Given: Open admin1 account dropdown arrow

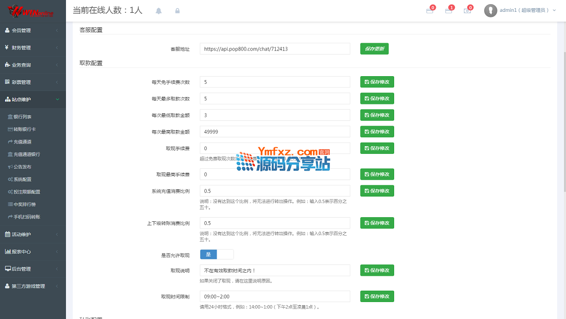Looking at the screenshot, I should (x=554, y=10).
